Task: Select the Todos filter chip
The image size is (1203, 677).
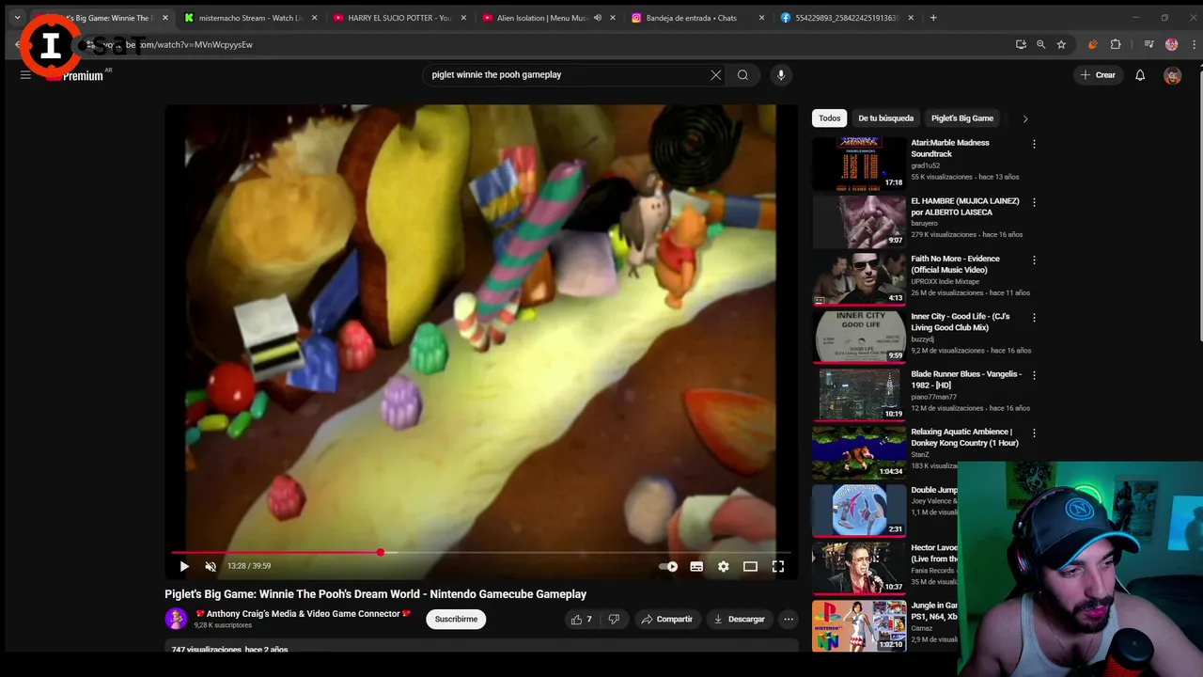Action: tap(829, 118)
